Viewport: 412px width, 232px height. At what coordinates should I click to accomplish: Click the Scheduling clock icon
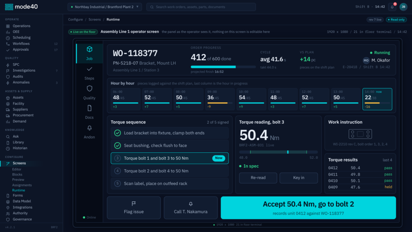click(x=8, y=37)
